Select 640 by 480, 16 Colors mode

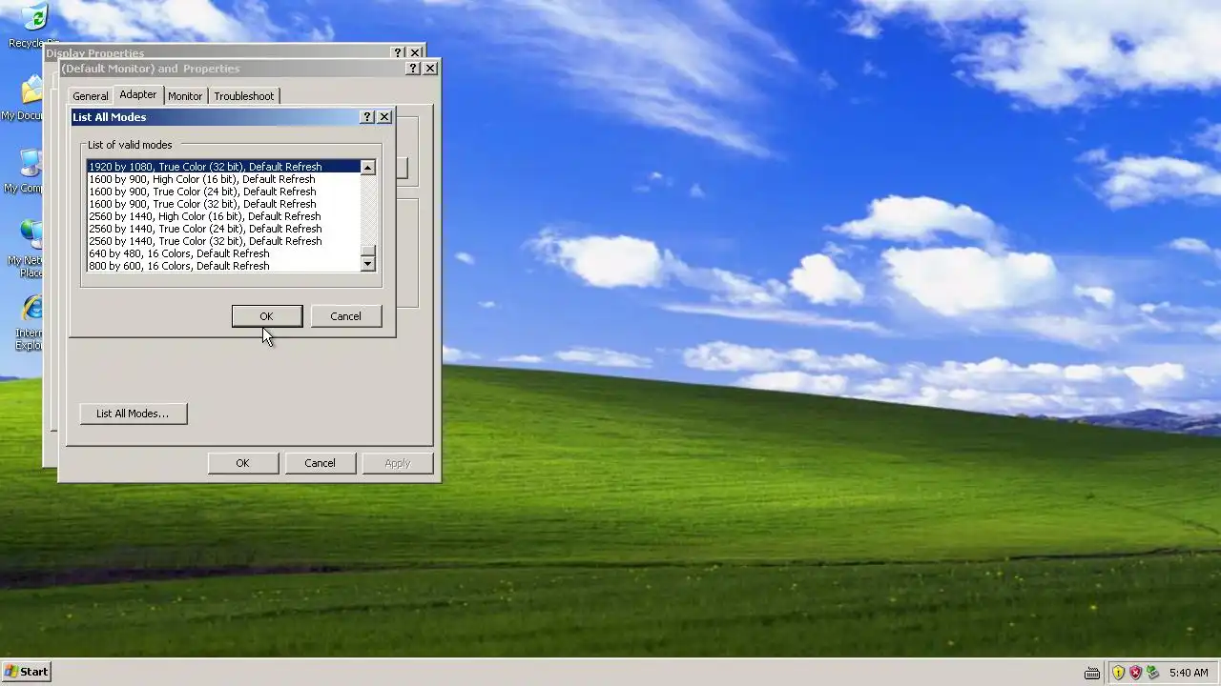click(x=223, y=253)
